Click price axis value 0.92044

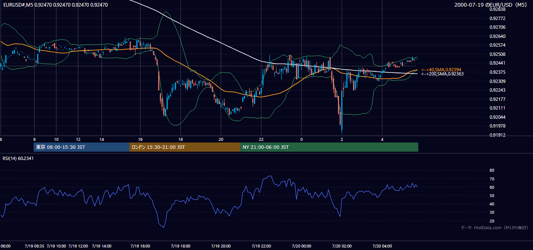498,117
